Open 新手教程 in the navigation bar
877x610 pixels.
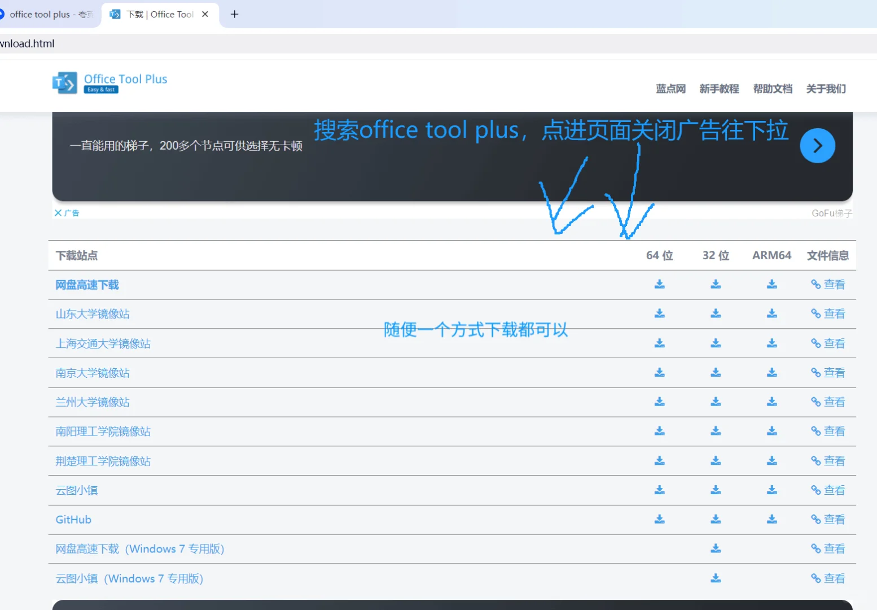click(719, 89)
